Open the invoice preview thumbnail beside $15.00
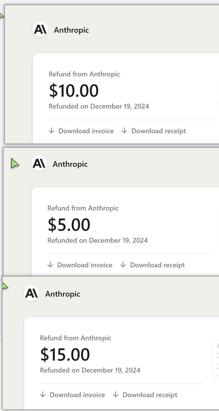 (216, 357)
